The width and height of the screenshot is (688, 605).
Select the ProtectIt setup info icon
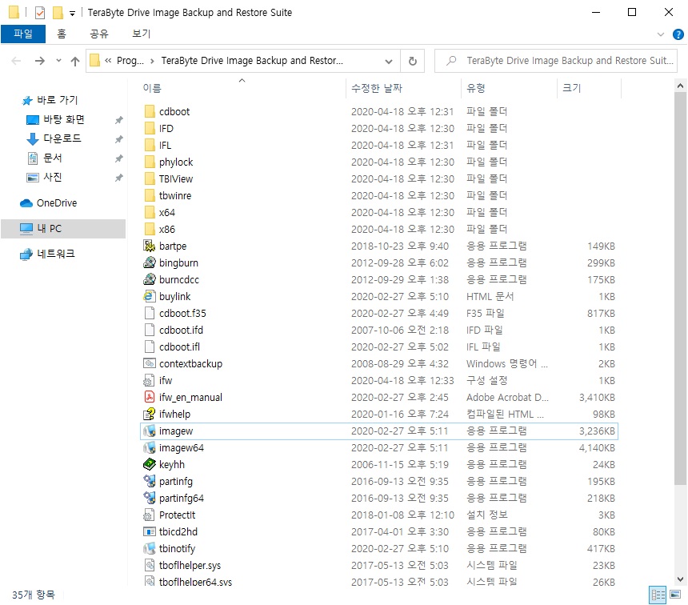point(150,515)
